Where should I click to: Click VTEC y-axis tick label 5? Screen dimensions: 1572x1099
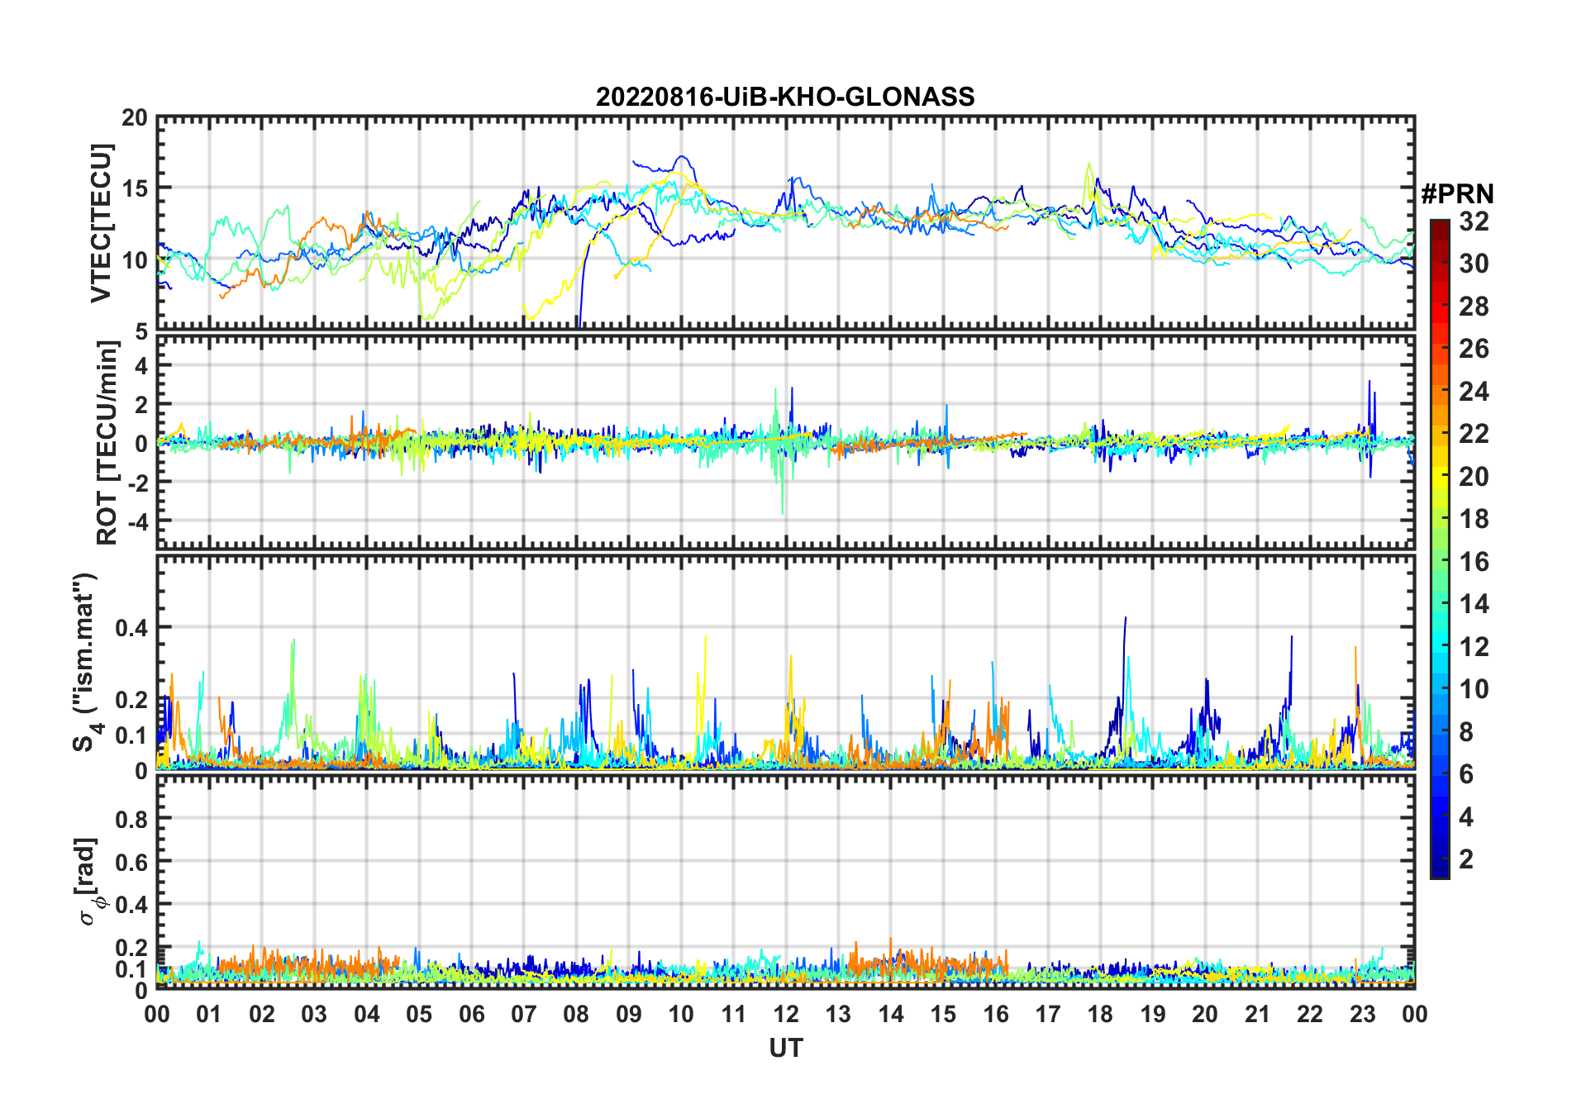pyautogui.click(x=141, y=332)
